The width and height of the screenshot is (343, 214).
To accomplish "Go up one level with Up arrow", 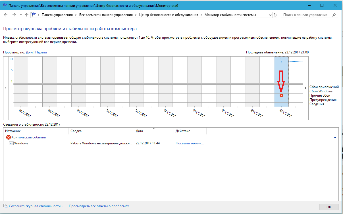I will pyautogui.click(x=27, y=15).
